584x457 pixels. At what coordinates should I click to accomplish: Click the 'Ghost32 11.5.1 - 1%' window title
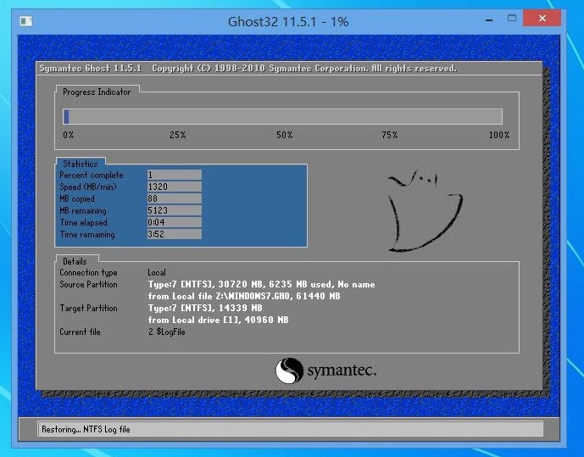[288, 21]
